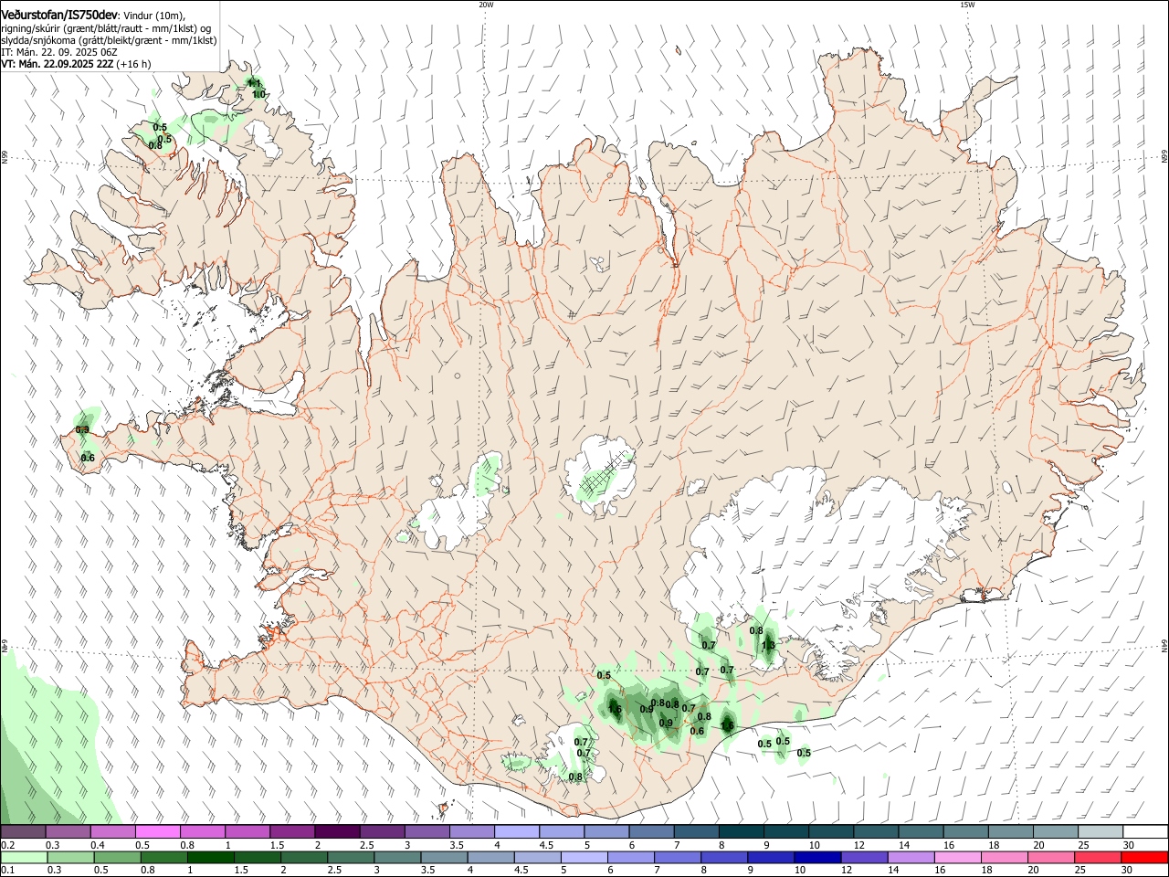Pick snow legend swatch between 1.5 and 2

(292, 831)
